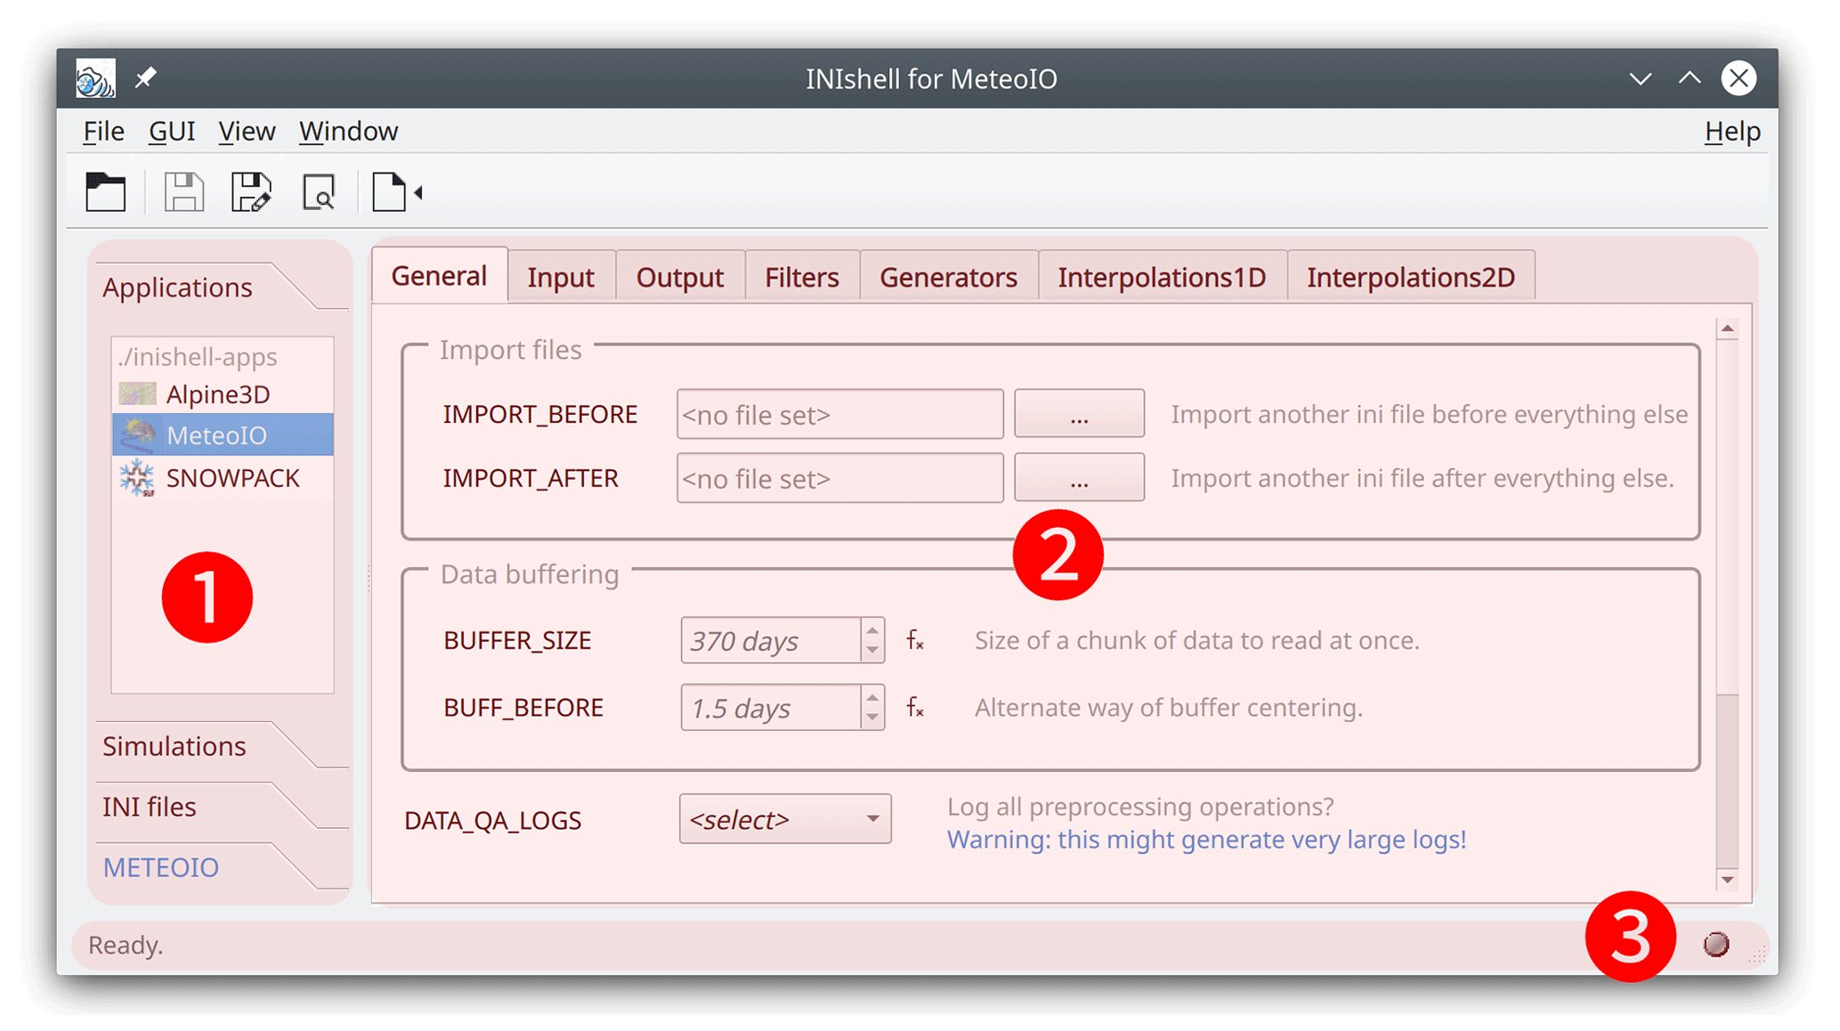Click the save file toolbar icon
The image size is (1840, 1031).
click(183, 191)
